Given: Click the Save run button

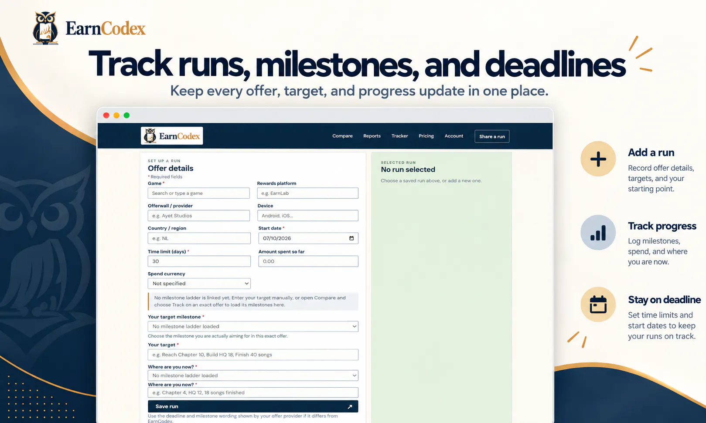Looking at the screenshot, I should [253, 406].
